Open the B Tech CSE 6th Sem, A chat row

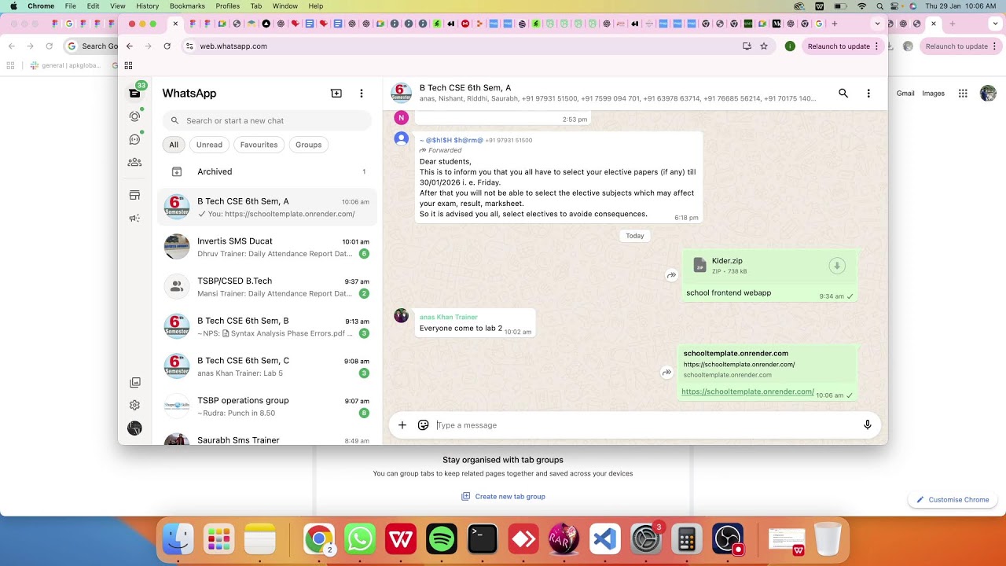click(x=267, y=208)
